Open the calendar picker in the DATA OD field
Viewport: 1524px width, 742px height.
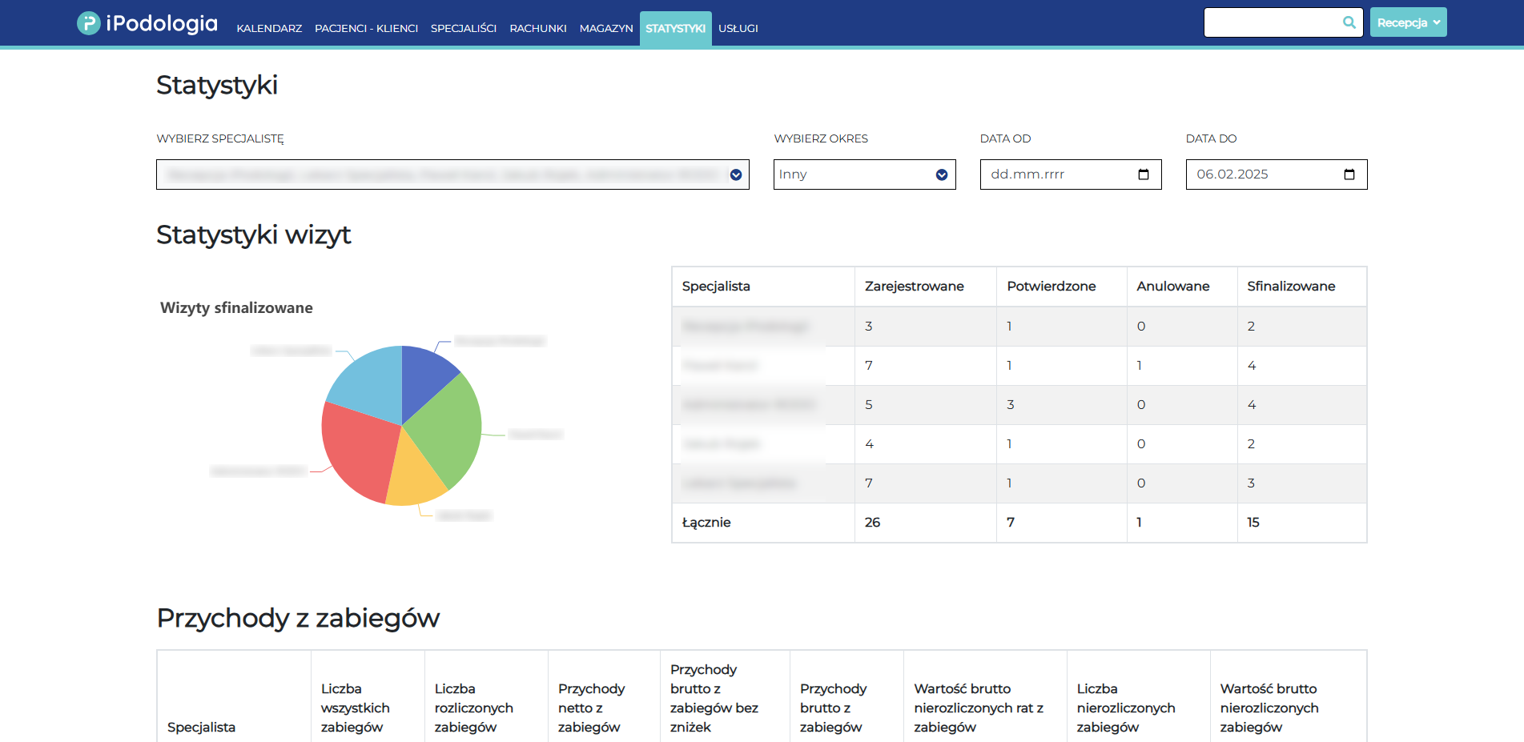pos(1144,174)
